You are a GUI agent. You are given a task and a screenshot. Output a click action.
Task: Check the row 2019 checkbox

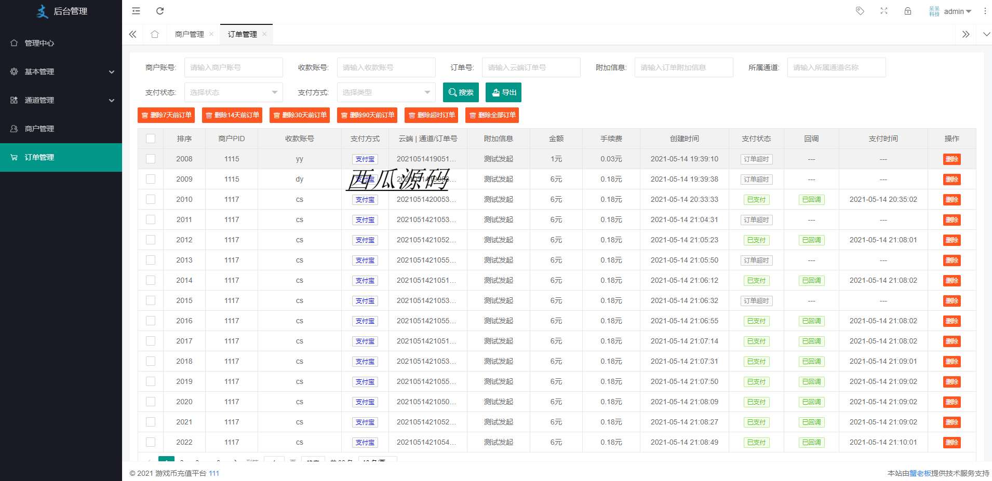tap(151, 381)
